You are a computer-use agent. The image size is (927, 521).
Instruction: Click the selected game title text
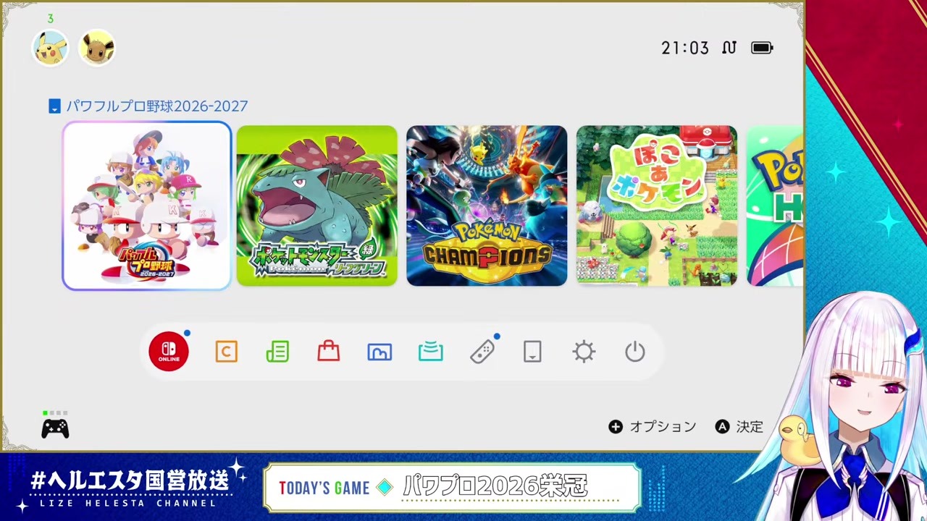click(x=157, y=106)
